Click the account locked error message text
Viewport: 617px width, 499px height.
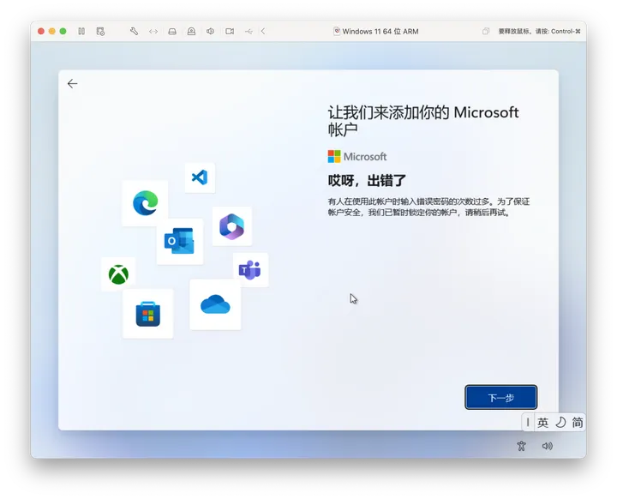point(428,207)
